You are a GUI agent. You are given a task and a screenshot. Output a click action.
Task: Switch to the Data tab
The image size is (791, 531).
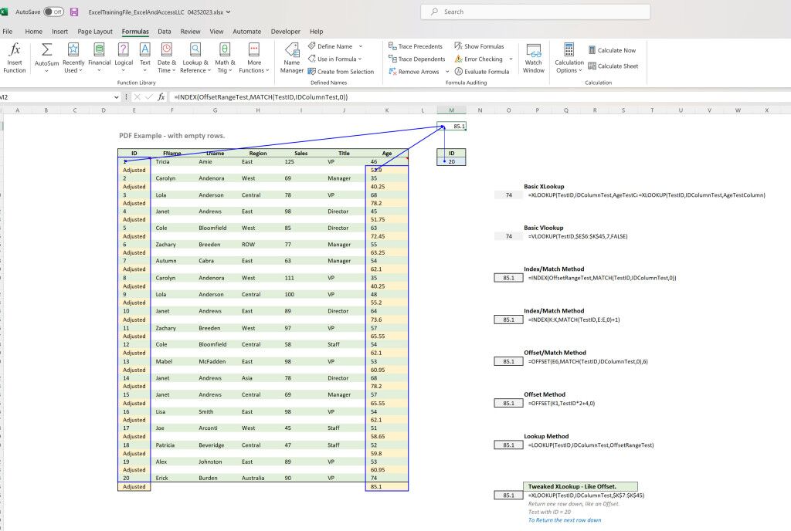[x=165, y=32]
